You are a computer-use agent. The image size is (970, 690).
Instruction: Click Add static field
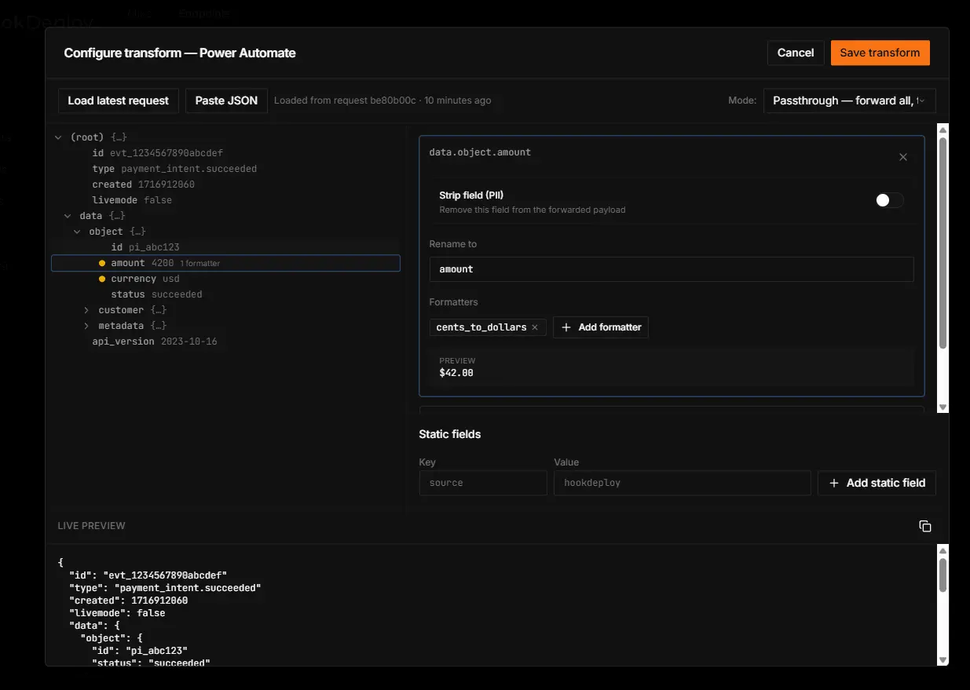coord(877,483)
